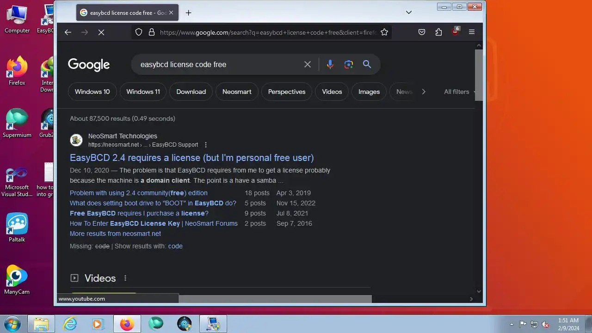
Task: Click the Supermium taskbar icon
Action: [156, 324]
